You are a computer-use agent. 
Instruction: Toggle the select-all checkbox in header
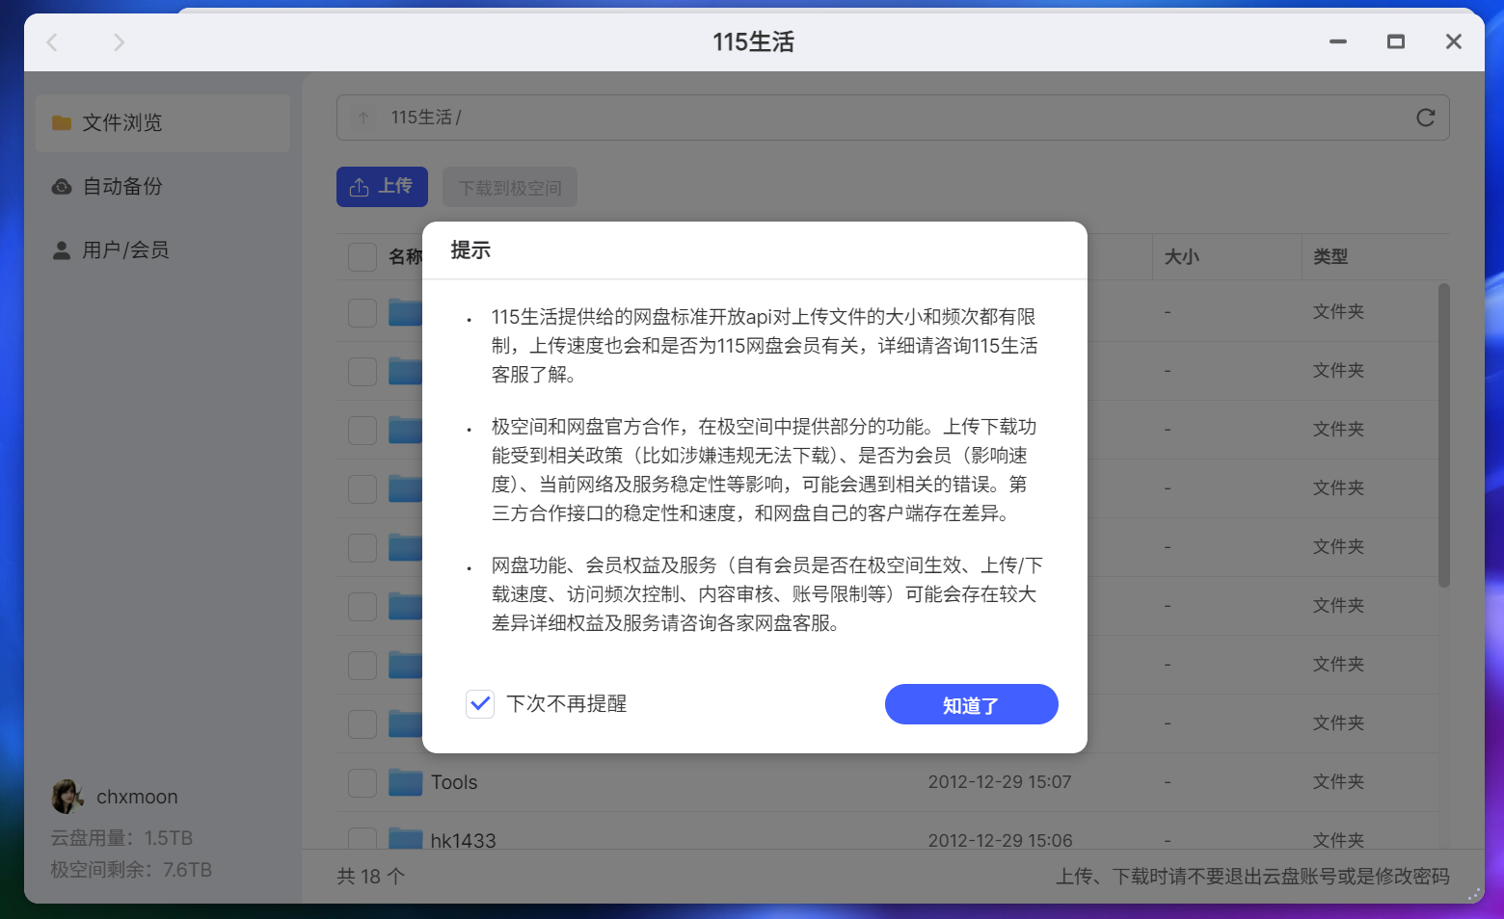pos(363,256)
